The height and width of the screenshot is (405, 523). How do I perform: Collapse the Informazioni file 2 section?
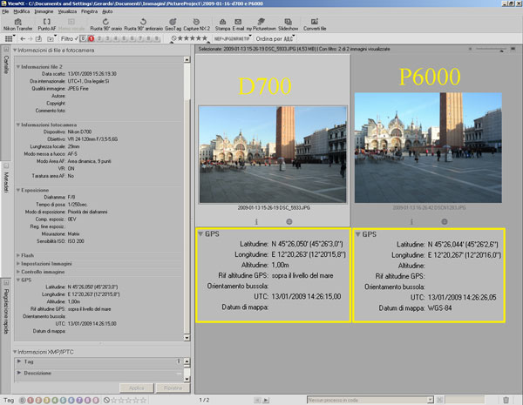click(18, 67)
